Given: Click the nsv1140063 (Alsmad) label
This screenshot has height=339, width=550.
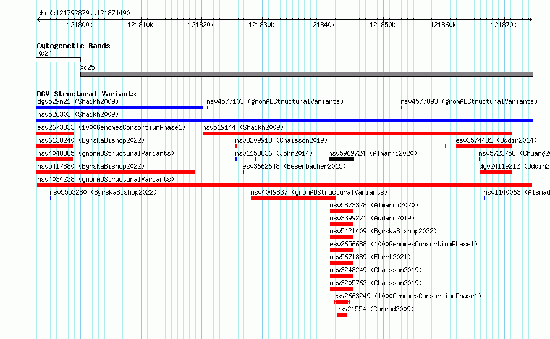Looking at the screenshot, I should (517, 192).
